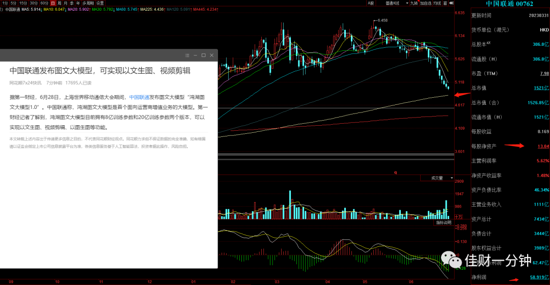This screenshot has height=285, width=550.
Task: Click the 净利润 value 58.919亿
Action: point(539,277)
